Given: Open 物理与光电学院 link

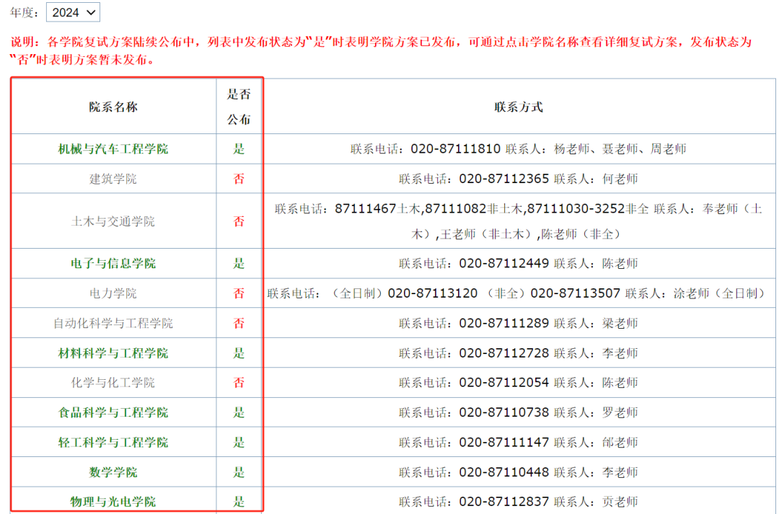Looking at the screenshot, I should point(113,502).
